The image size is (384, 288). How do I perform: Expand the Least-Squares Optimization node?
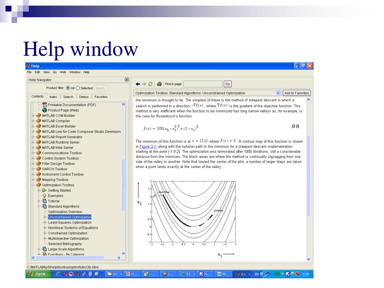[45, 223]
